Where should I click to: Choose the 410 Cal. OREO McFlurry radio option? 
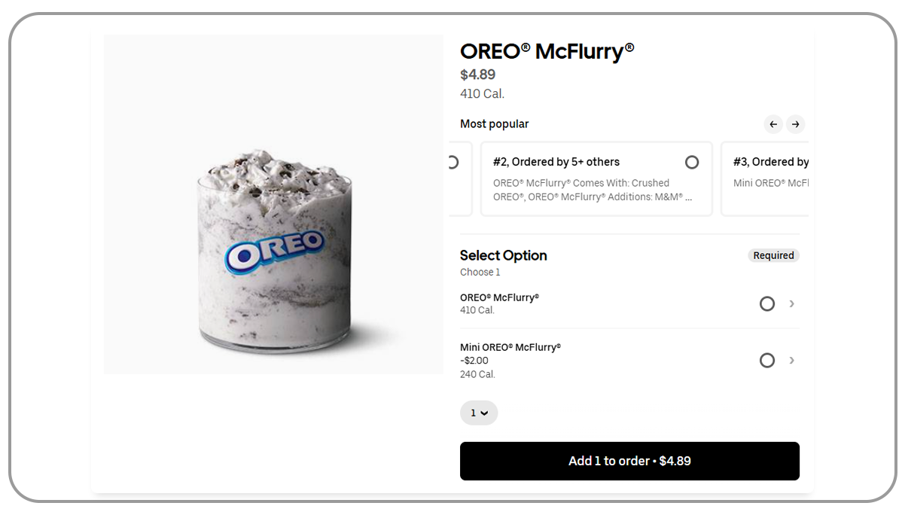click(x=766, y=304)
